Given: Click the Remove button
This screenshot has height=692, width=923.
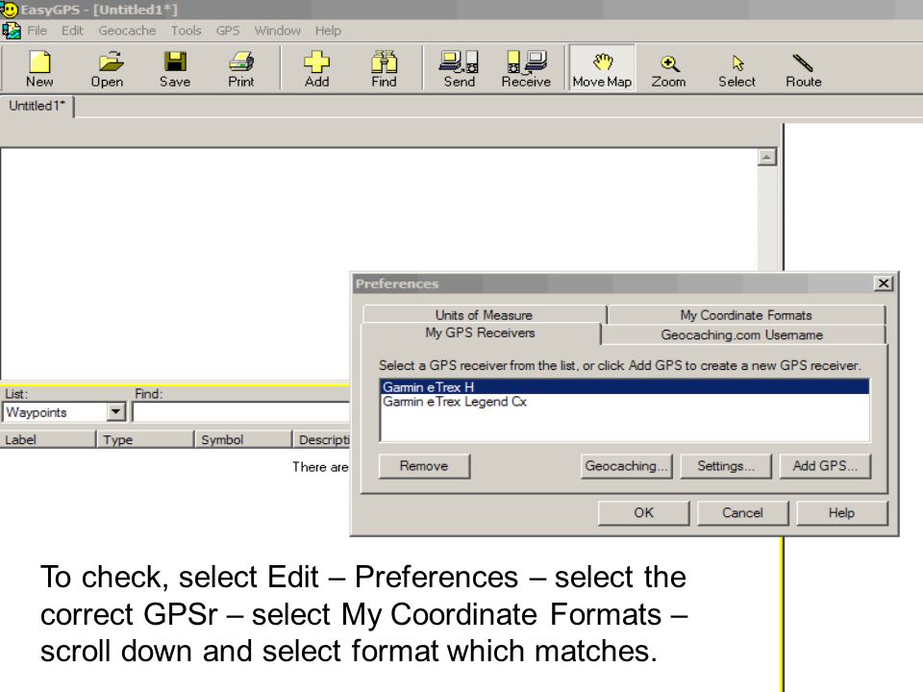Looking at the screenshot, I should pos(424,466).
